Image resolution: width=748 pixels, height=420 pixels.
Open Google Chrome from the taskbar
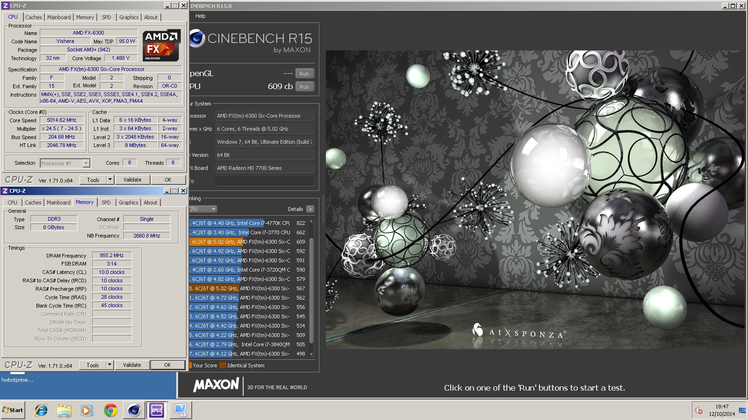tap(110, 410)
